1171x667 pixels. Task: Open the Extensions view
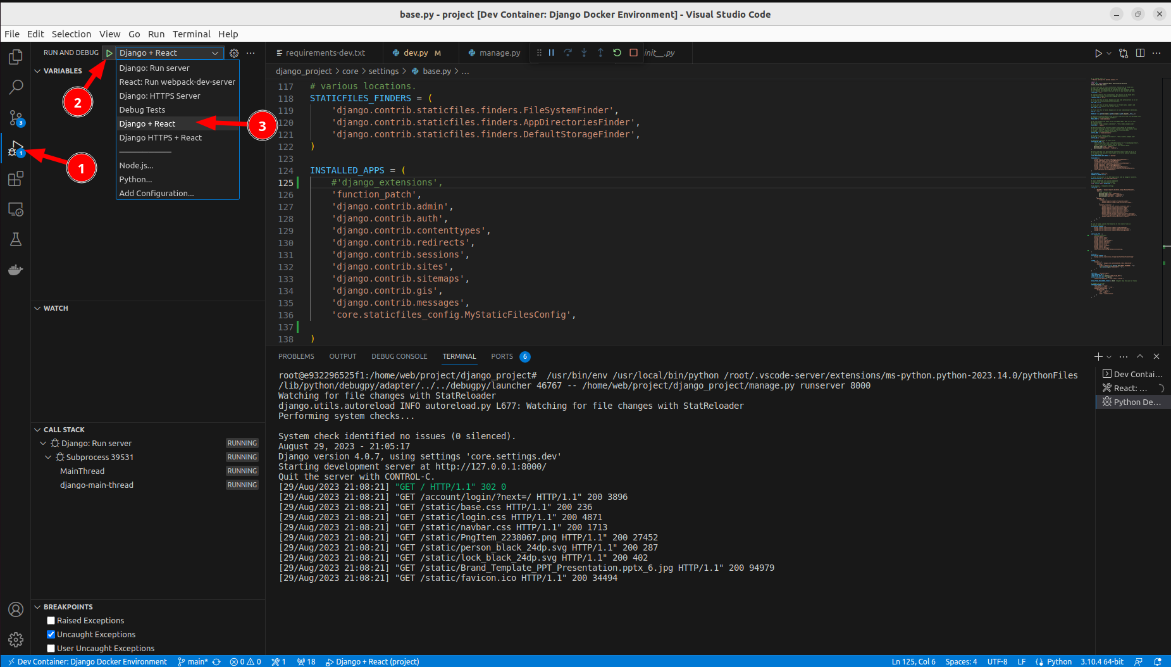tap(16, 179)
